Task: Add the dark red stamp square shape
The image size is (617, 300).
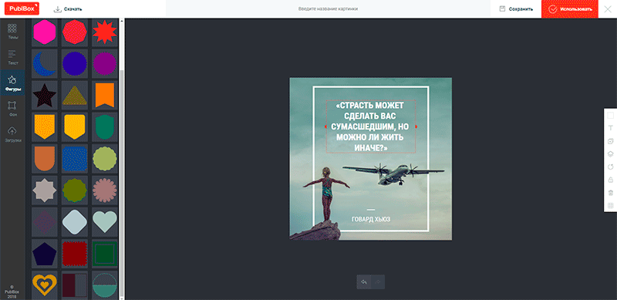Action: pyautogui.click(x=74, y=254)
